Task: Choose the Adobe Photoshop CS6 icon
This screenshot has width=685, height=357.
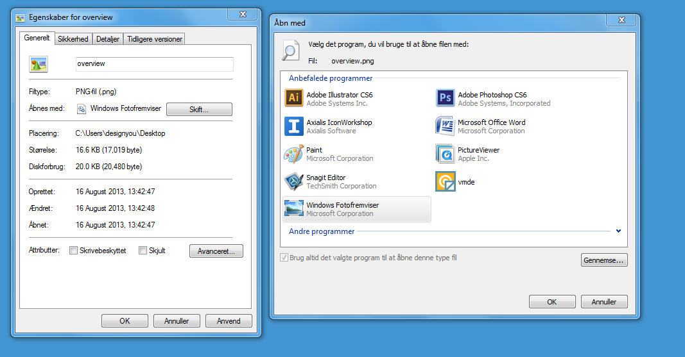Action: tap(445, 98)
